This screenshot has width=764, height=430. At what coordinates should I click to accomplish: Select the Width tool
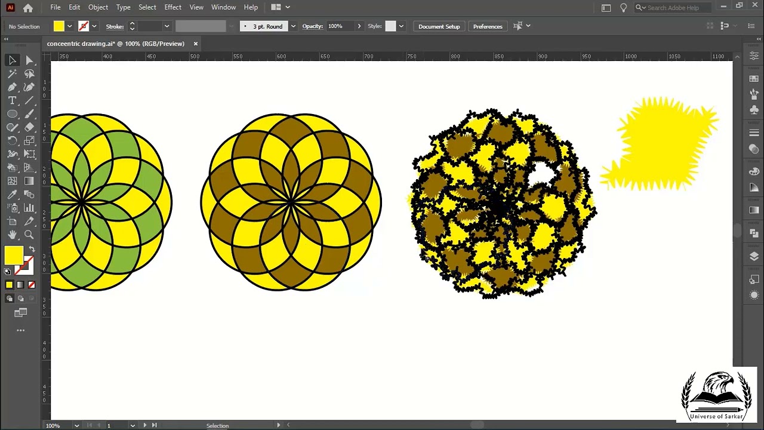coord(12,154)
